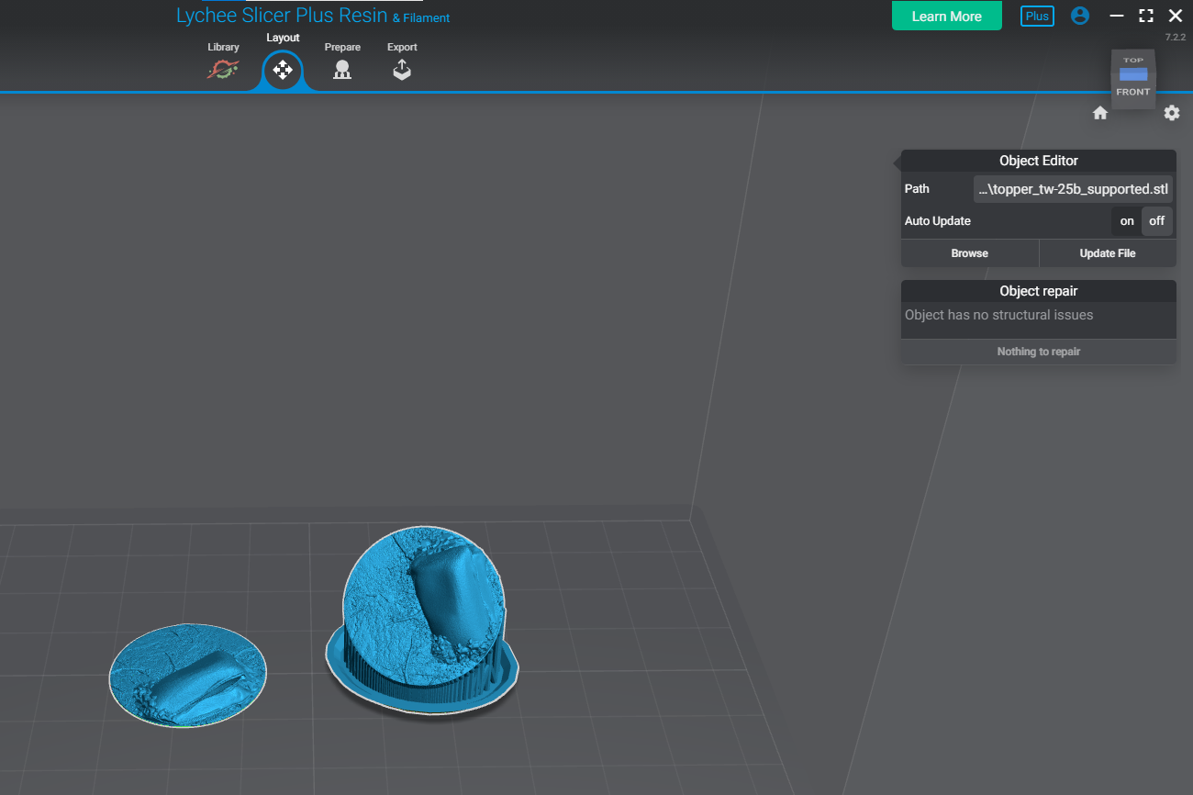Click the Object Editor panel header
This screenshot has width=1193, height=795.
pos(1039,161)
